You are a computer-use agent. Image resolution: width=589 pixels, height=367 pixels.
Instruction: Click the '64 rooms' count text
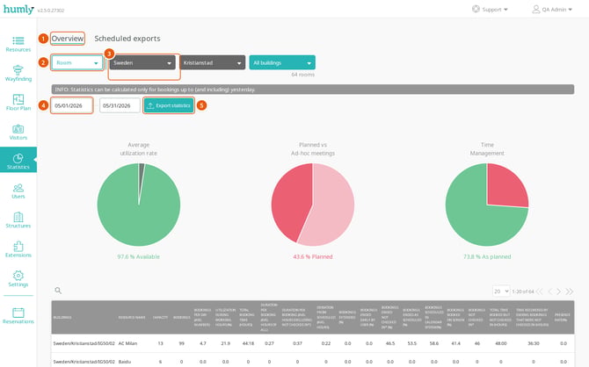pos(302,75)
